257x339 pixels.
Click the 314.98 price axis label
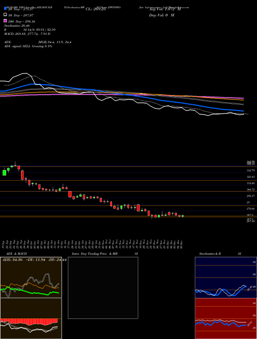point(250,183)
